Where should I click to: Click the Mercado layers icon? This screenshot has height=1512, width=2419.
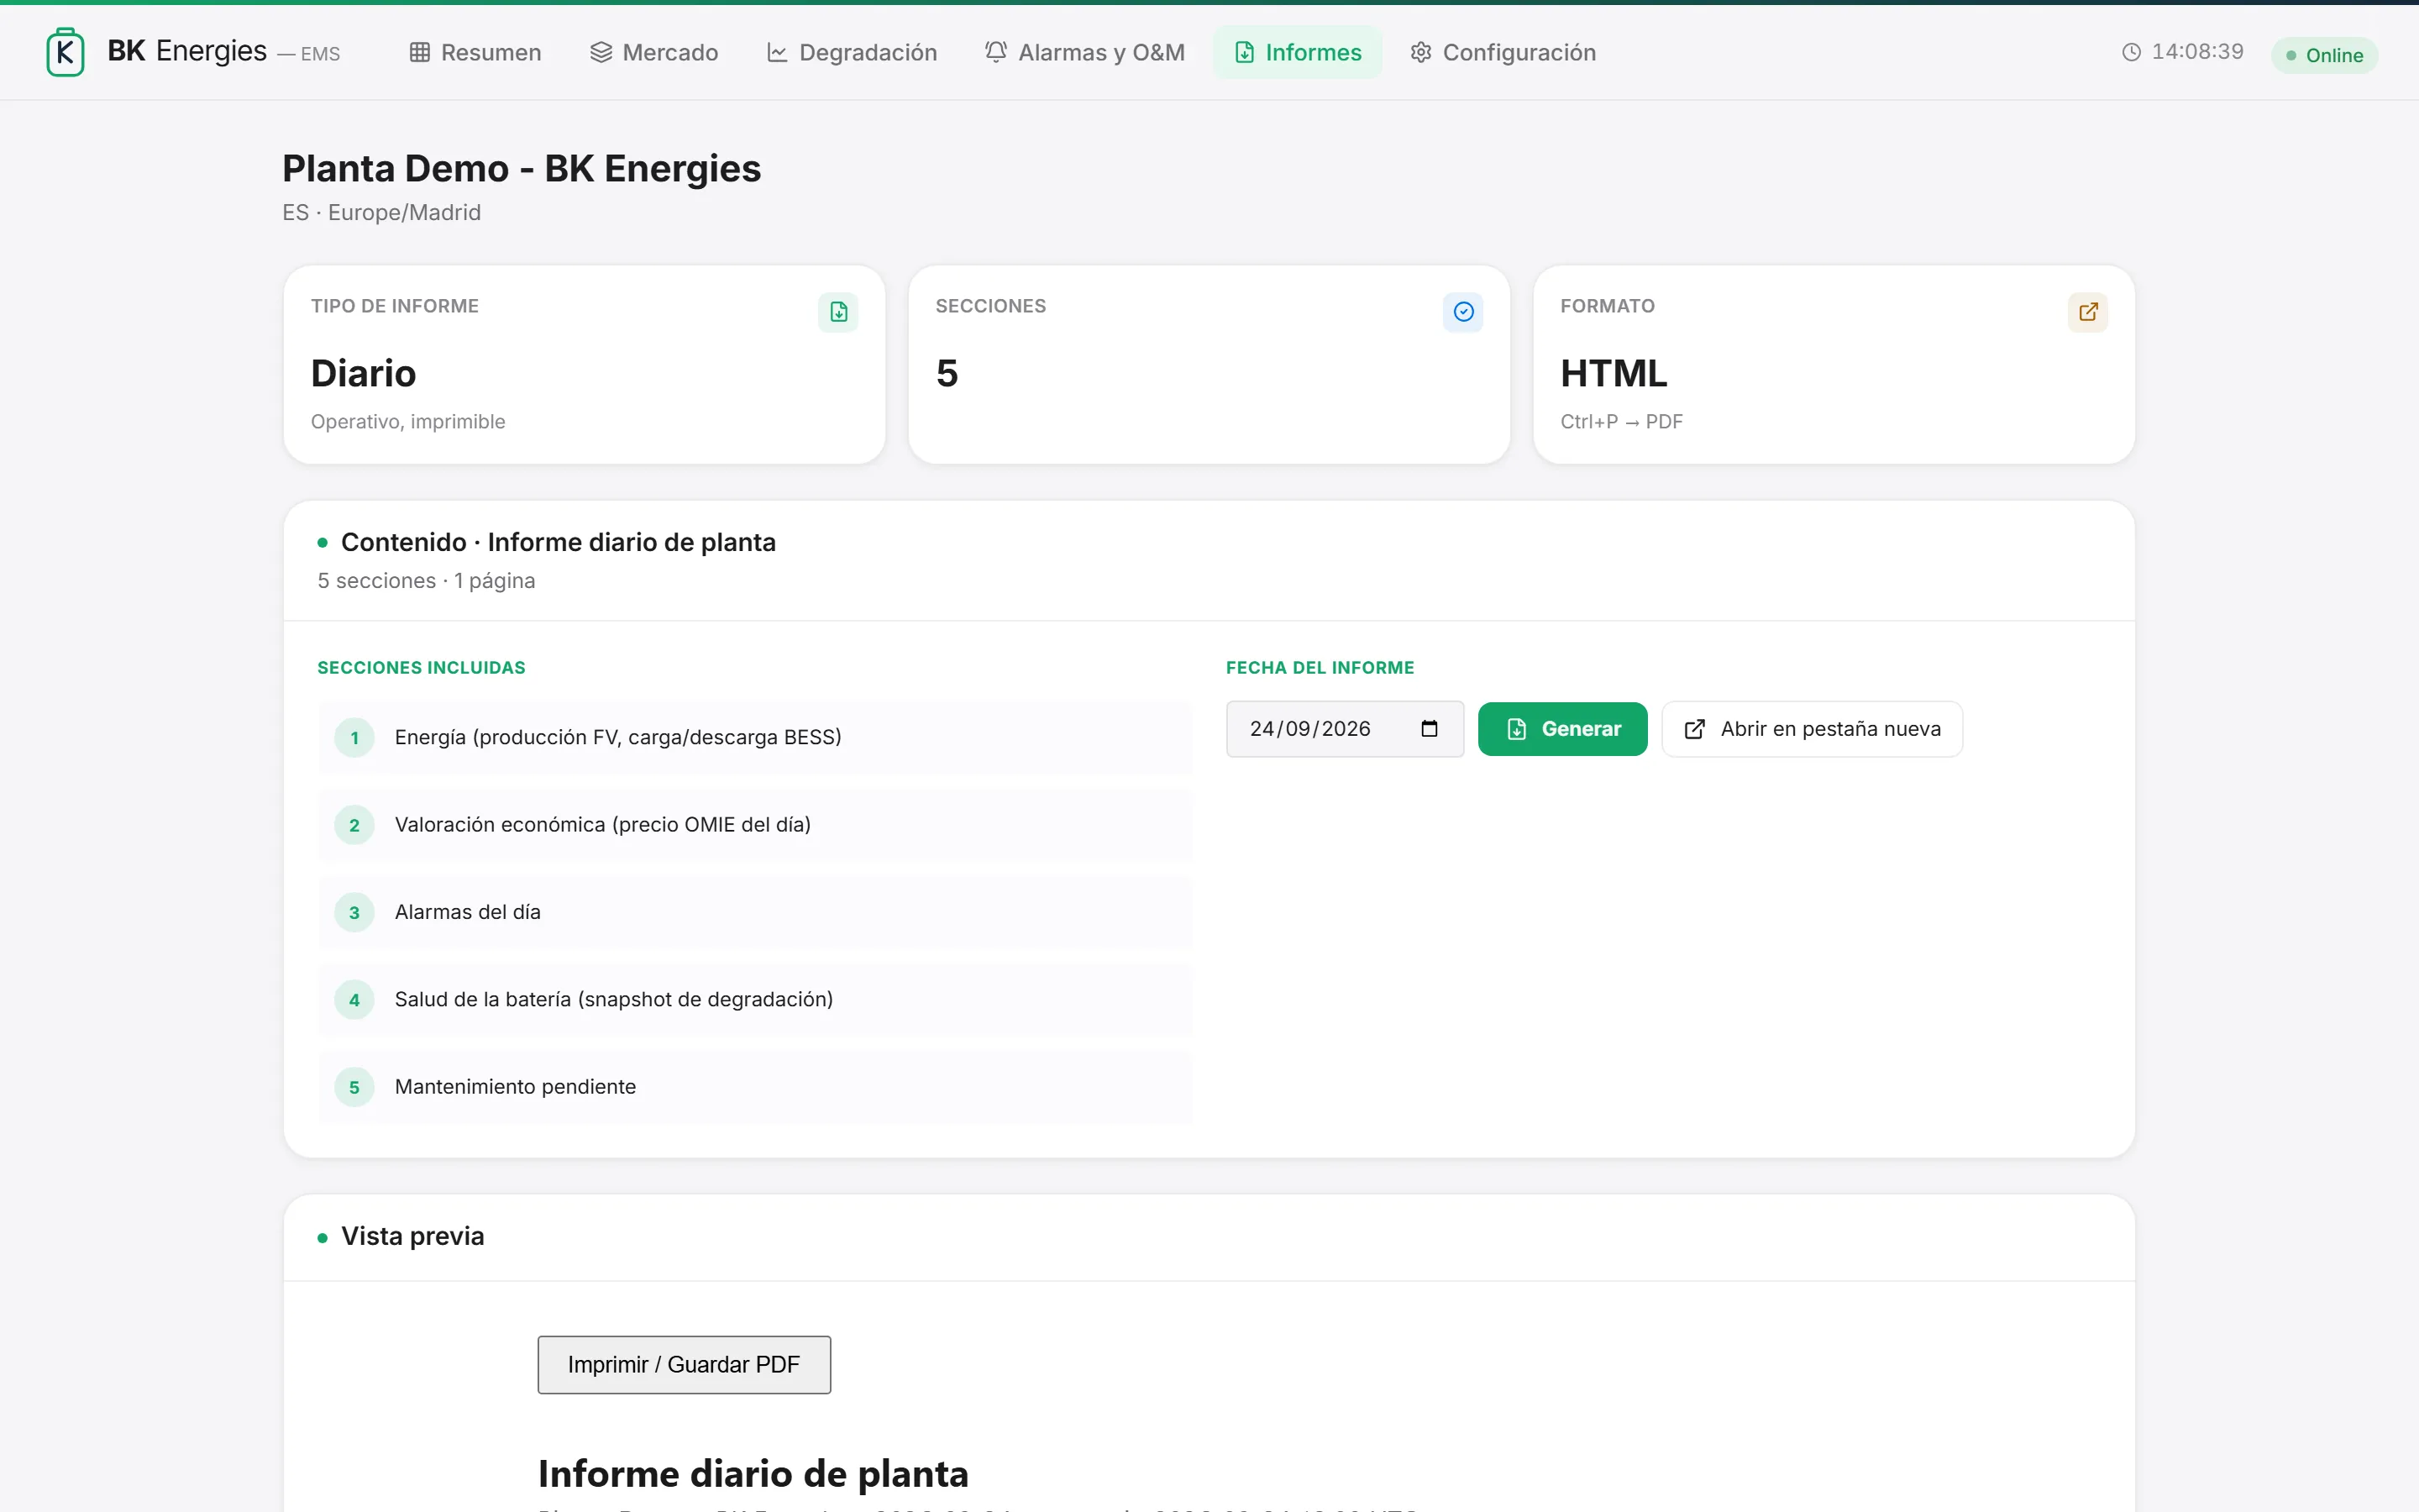click(601, 52)
